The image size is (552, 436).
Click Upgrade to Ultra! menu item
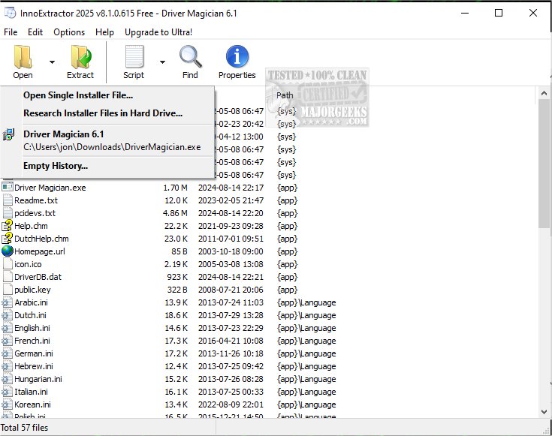point(158,32)
